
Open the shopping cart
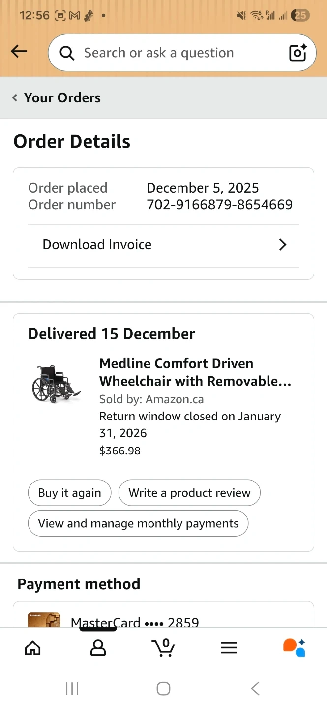coord(163,647)
